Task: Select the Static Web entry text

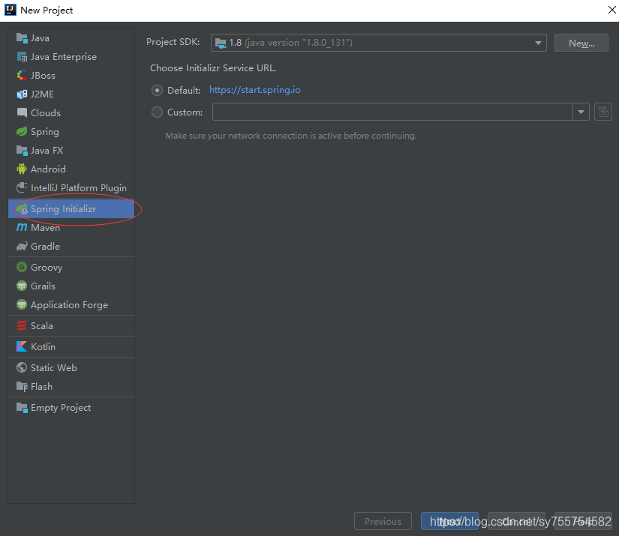Action: pos(54,367)
